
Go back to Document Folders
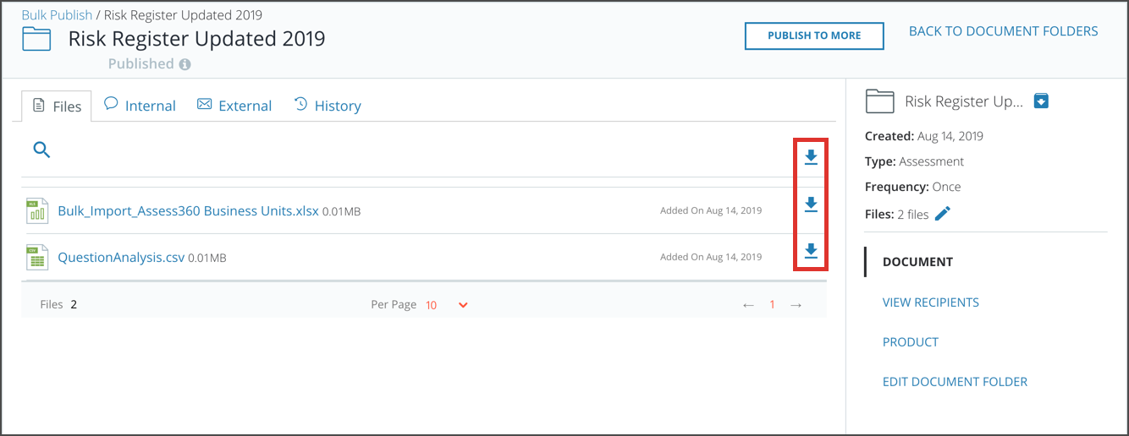(x=1003, y=31)
